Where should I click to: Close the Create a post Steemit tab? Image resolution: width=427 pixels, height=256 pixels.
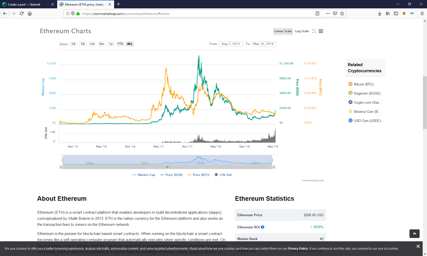point(53,4)
